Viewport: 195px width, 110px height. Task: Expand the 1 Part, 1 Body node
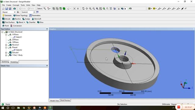click(x=6, y=55)
